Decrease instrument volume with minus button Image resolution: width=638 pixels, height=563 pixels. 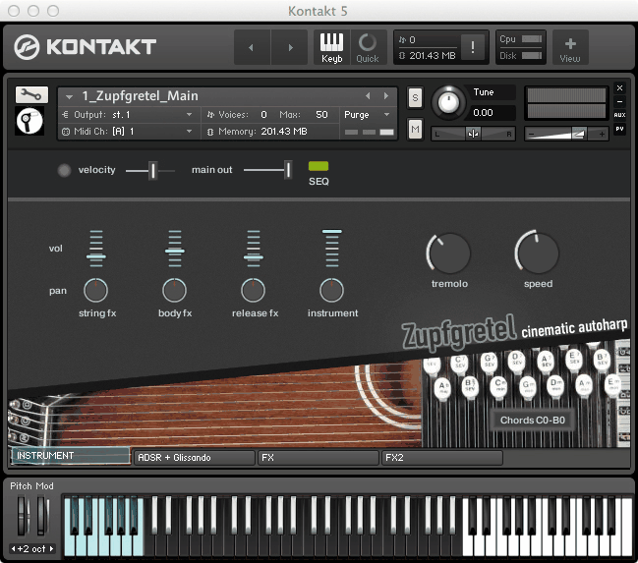click(x=532, y=135)
